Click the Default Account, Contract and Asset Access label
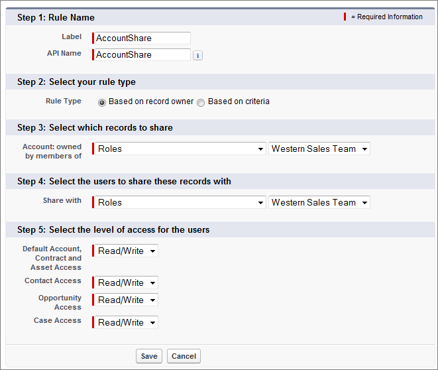 pos(52,258)
